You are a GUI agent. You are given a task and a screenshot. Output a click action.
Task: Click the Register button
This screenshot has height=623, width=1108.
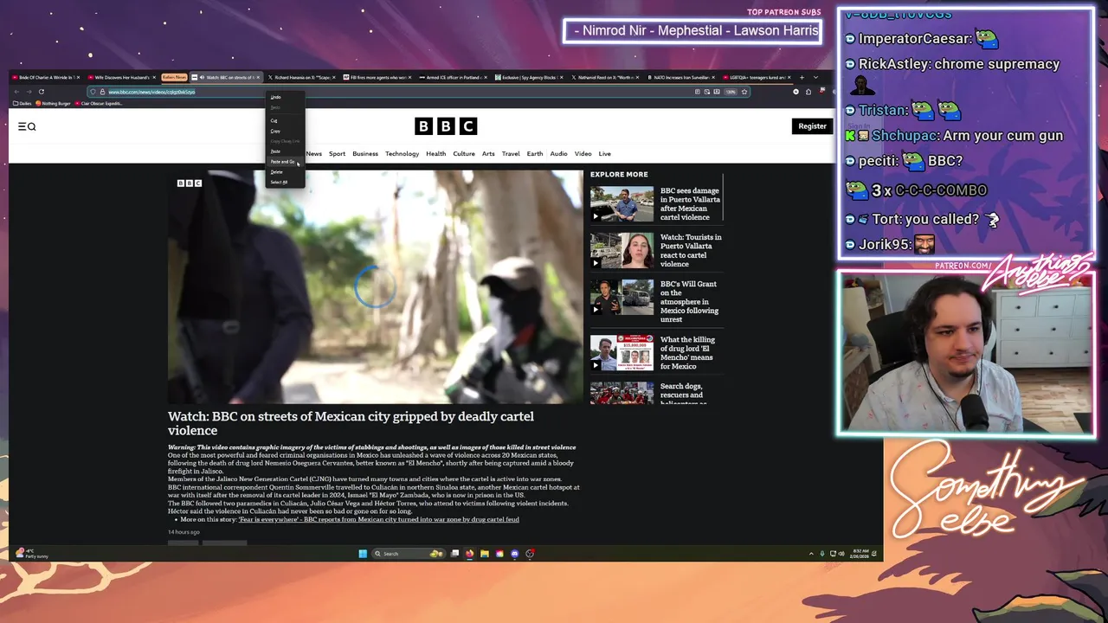click(x=812, y=126)
